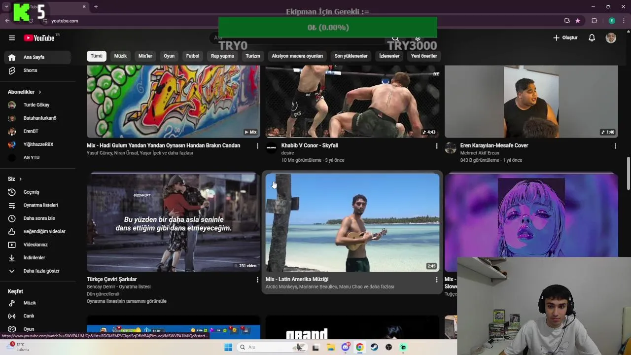Open Oynatma listeleri playlists
Viewport: 631px width, 355px height.
point(37,205)
